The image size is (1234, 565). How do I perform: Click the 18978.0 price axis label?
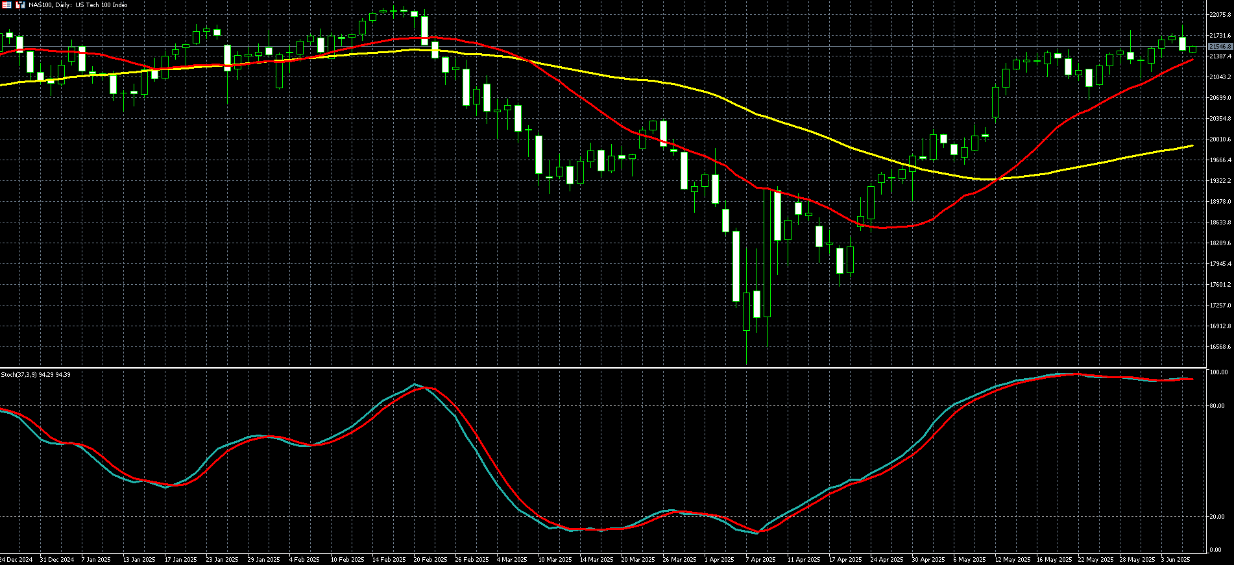1220,202
